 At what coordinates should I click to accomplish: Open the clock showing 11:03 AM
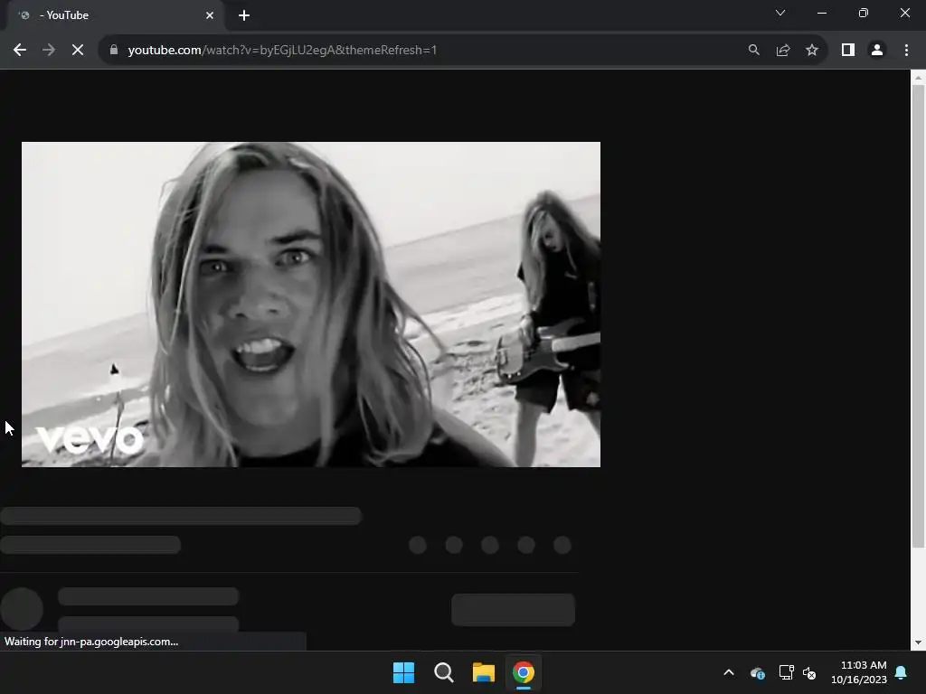point(859,672)
